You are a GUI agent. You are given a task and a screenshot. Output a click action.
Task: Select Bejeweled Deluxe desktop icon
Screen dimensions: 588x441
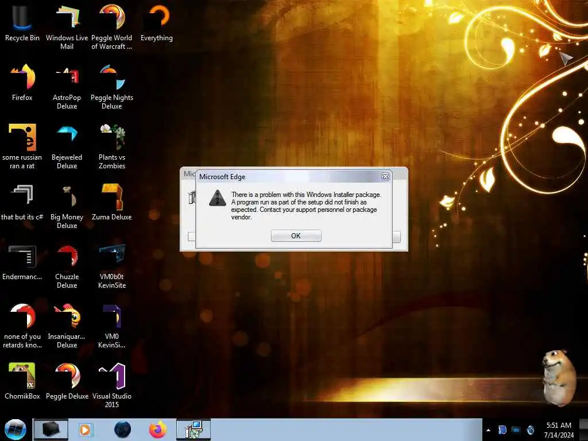pyautogui.click(x=67, y=146)
